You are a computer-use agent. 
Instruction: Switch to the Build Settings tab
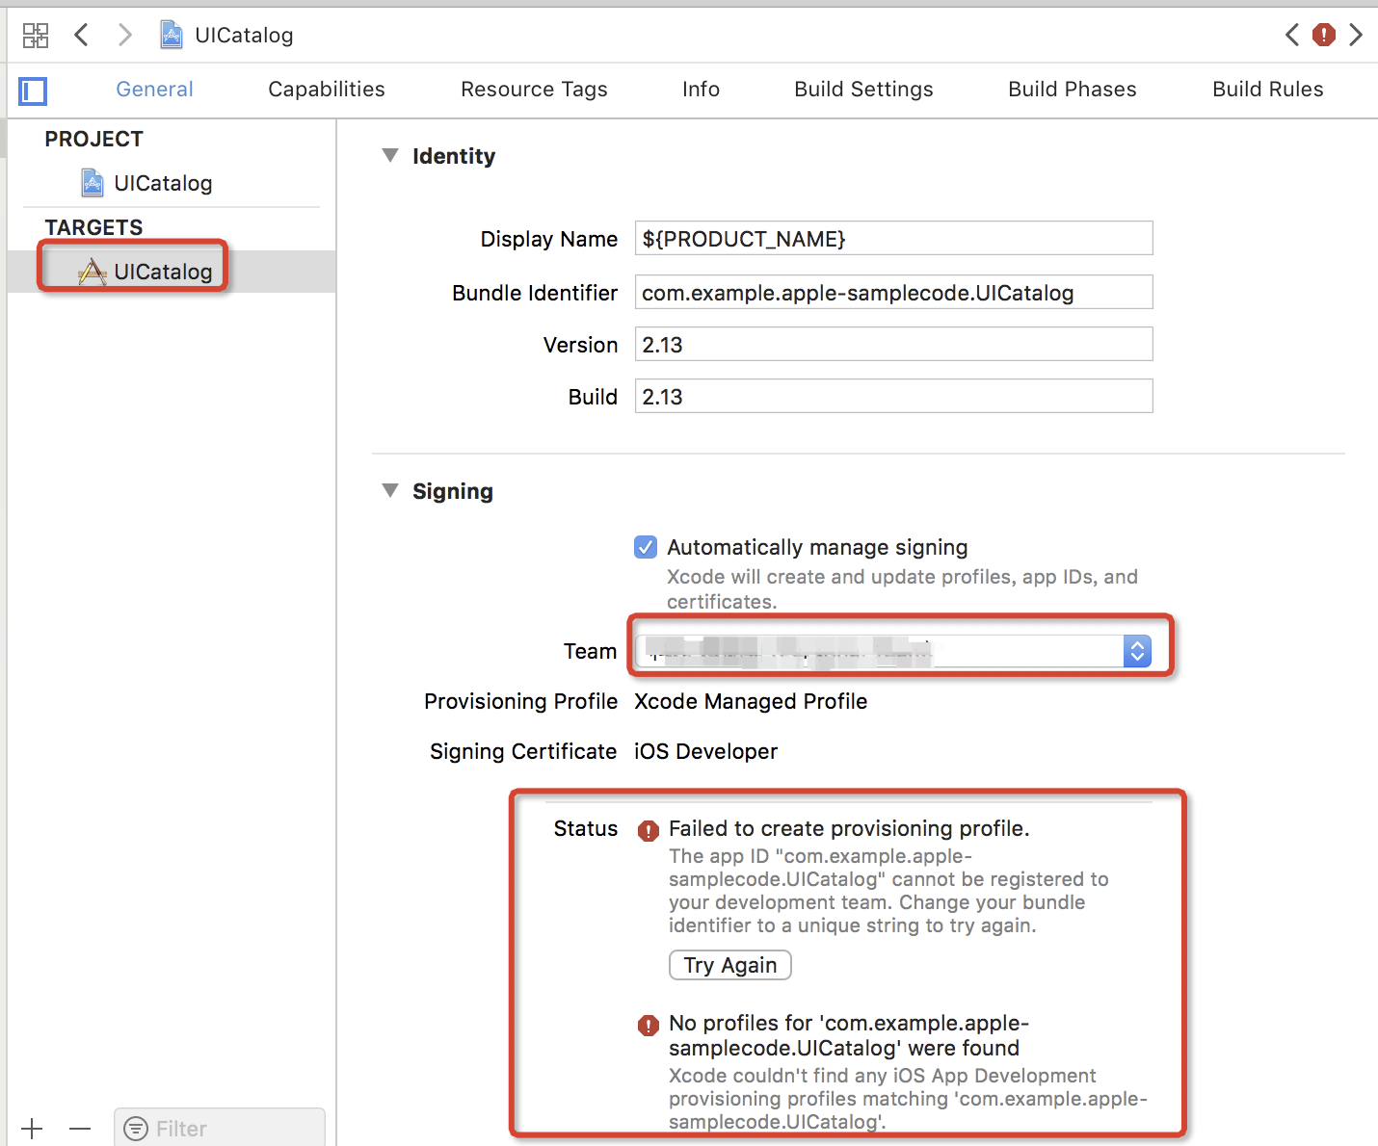pyautogui.click(x=863, y=90)
